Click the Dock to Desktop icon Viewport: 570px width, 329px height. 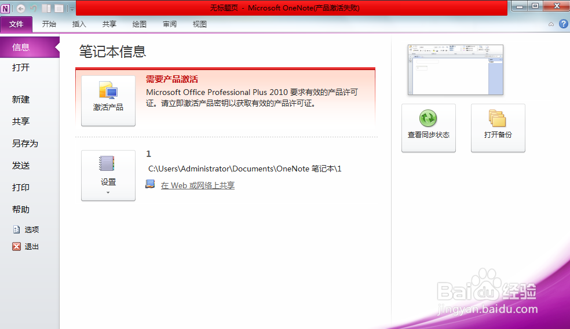(x=46, y=8)
